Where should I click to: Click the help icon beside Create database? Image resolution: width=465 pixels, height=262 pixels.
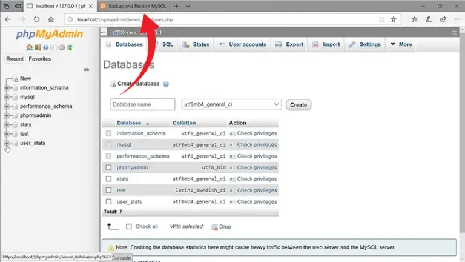165,84
